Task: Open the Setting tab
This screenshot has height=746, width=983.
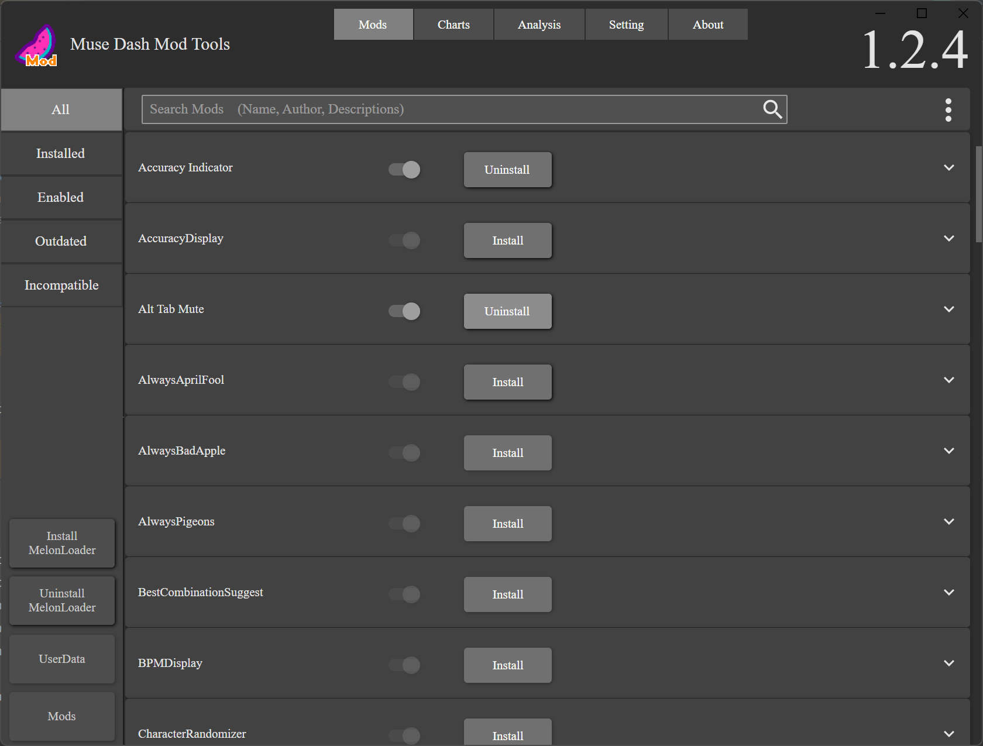Action: (x=626, y=25)
